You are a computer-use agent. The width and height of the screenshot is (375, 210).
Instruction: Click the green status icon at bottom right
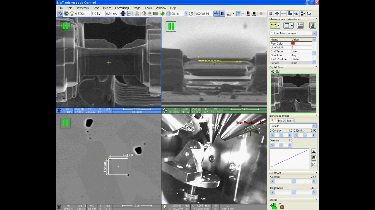click(273, 206)
